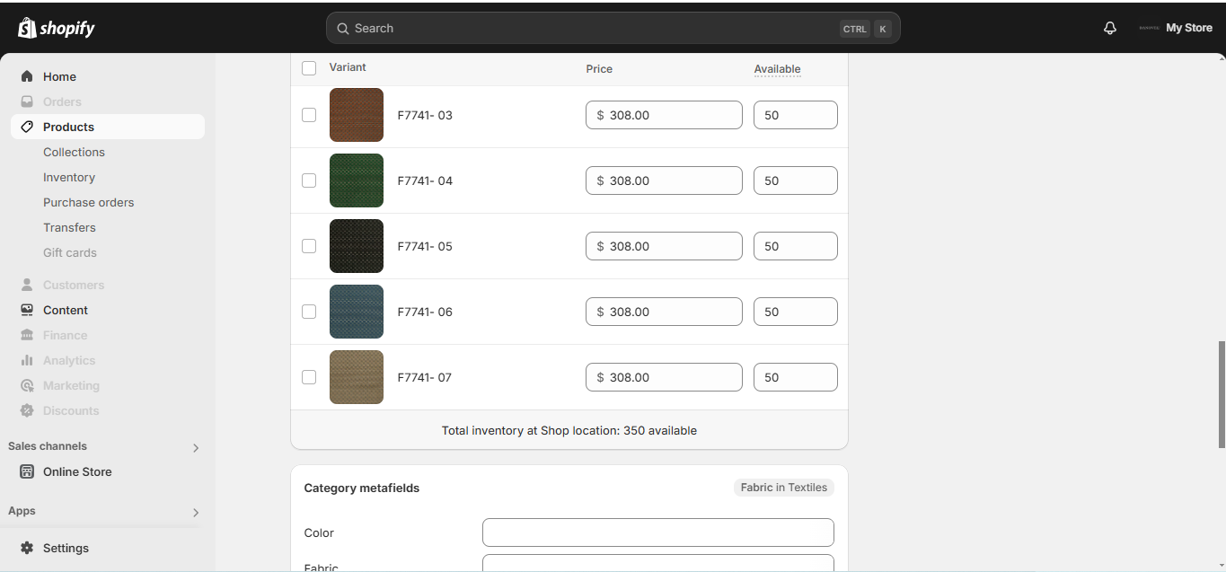Click the Available quantity for F7741- 03

(x=796, y=115)
